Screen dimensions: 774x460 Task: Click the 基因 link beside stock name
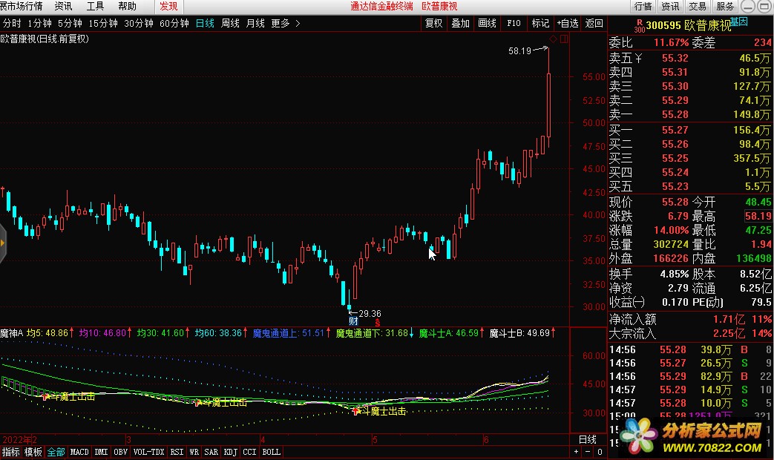[x=739, y=22]
